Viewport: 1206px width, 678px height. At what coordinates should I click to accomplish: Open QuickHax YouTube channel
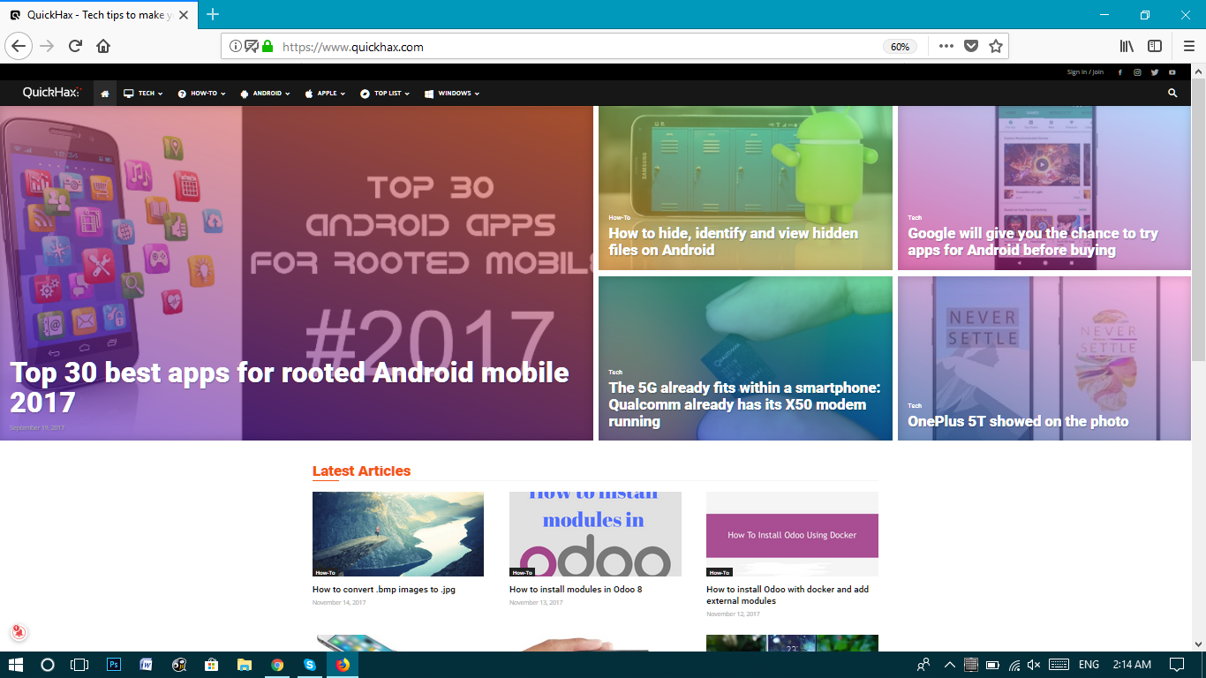pyautogui.click(x=1172, y=72)
